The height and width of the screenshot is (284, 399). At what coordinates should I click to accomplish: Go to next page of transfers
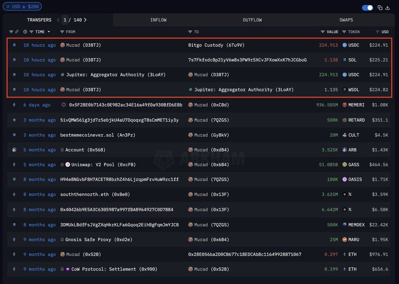(85, 20)
